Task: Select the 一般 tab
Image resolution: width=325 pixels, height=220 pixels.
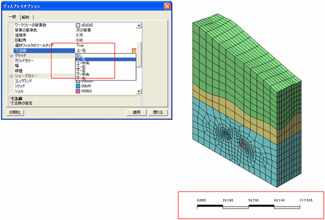Action: pyautogui.click(x=13, y=17)
